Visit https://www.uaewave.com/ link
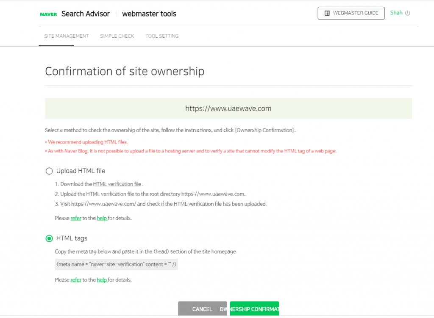 click(98, 204)
